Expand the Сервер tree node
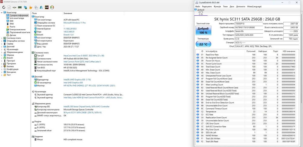Image resolution: width=303 pixels, height=147 pixels. click(2, 44)
